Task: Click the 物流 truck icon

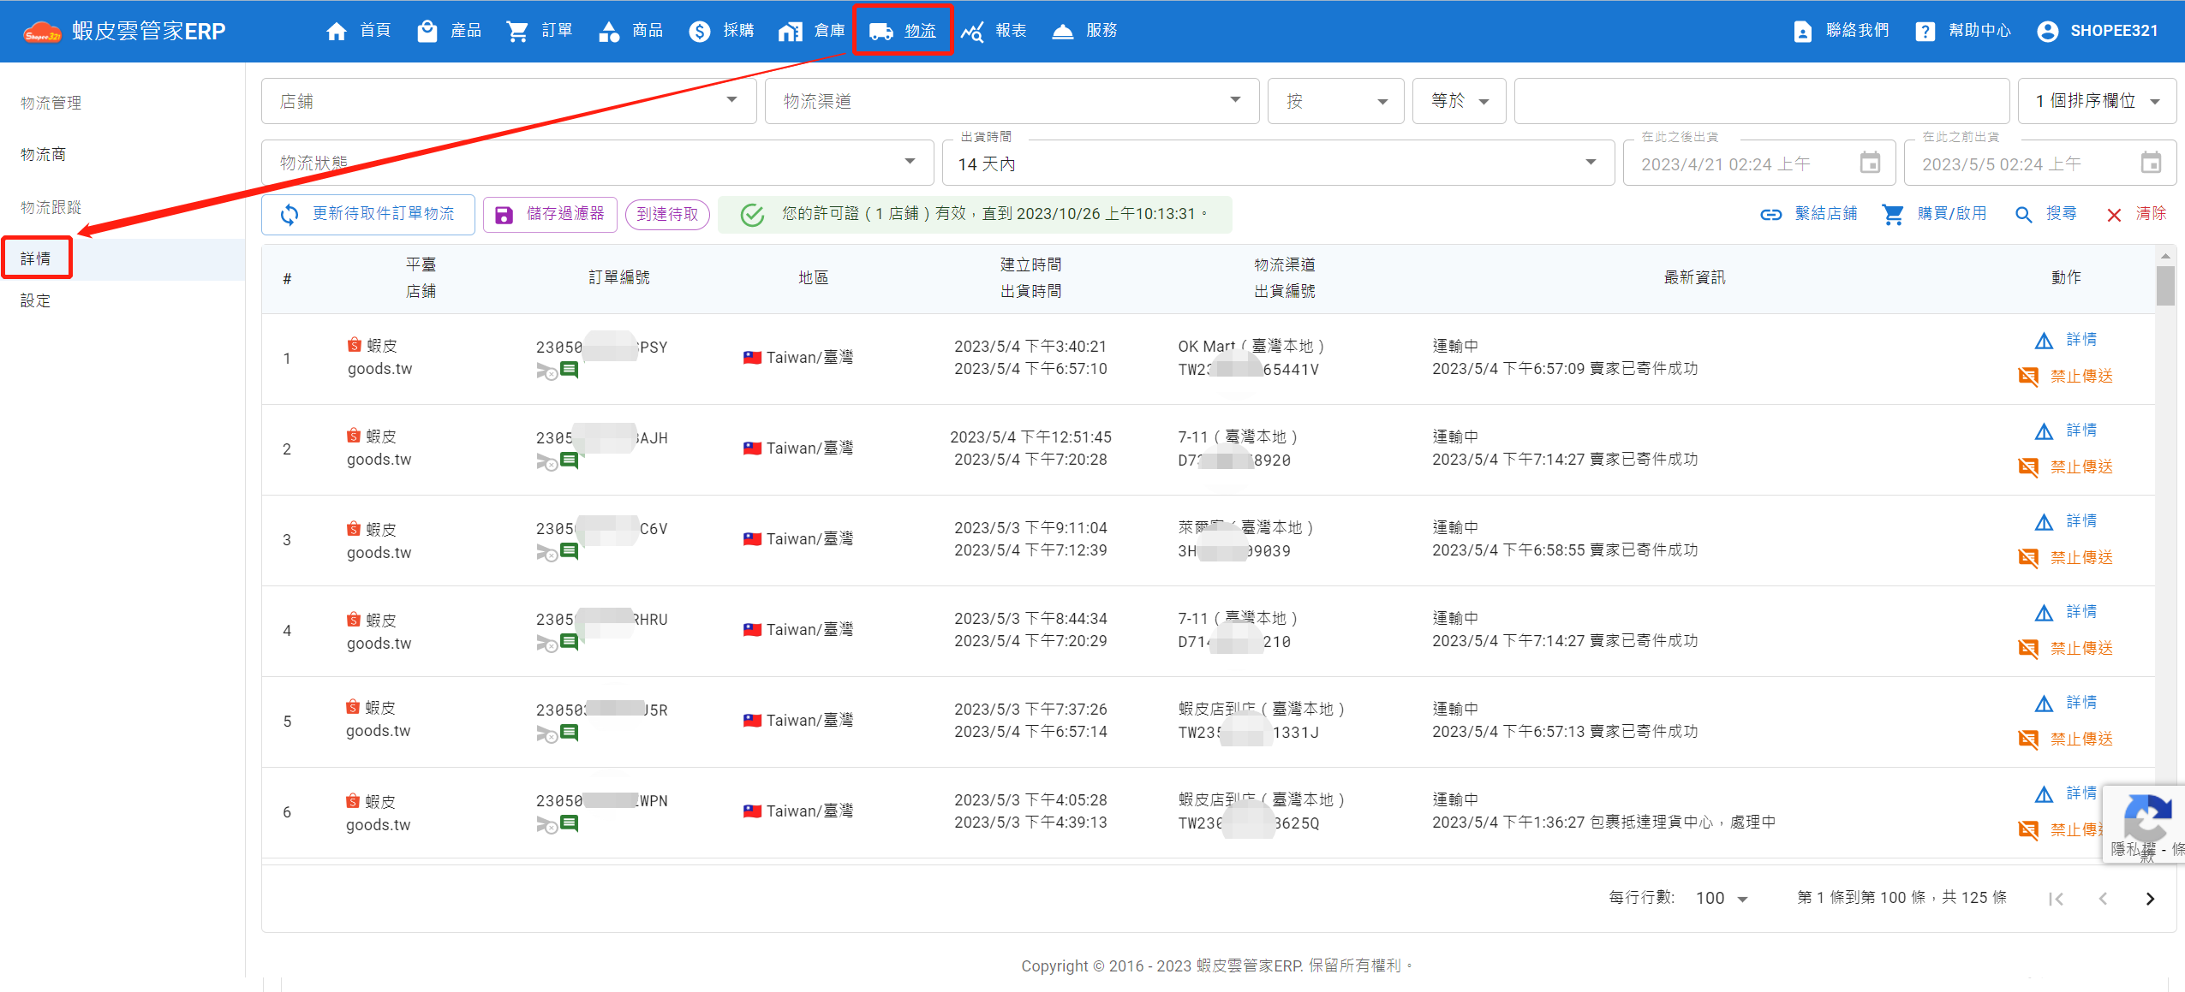Action: pos(881,32)
